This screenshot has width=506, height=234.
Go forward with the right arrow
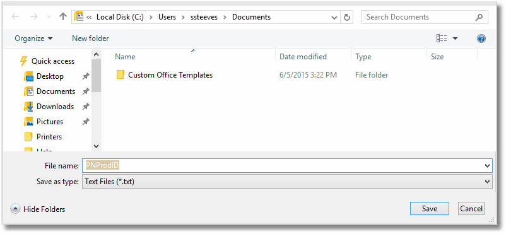[x=34, y=17]
